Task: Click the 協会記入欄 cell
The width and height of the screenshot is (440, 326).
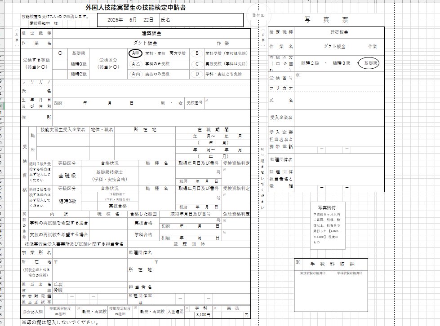Action: [x=32, y=312]
